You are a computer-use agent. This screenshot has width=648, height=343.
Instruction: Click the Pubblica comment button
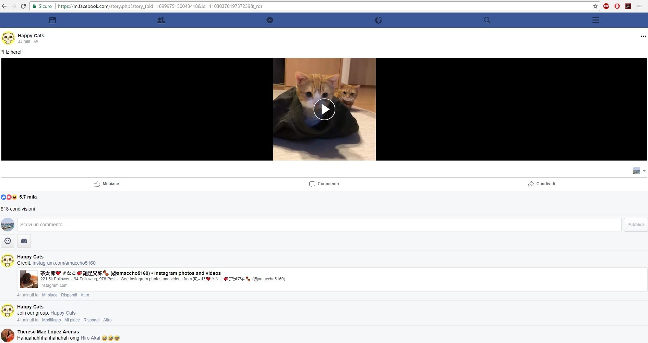pos(636,225)
